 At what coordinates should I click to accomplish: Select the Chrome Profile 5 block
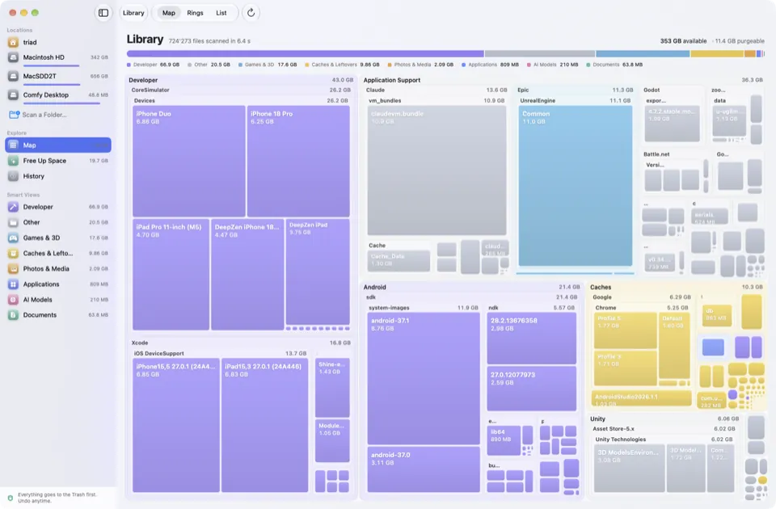pyautogui.click(x=625, y=330)
